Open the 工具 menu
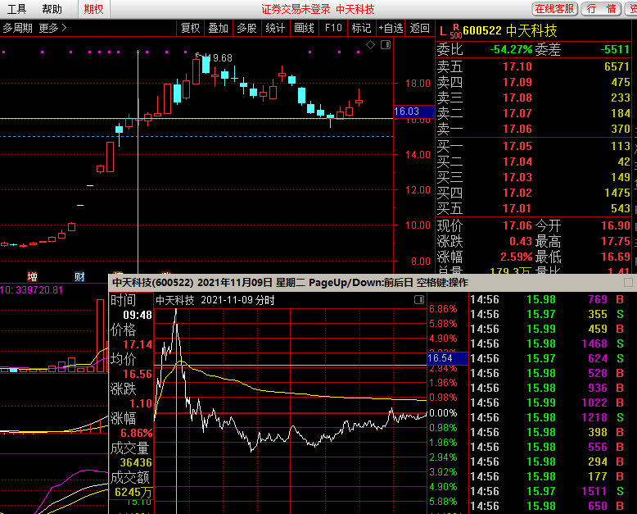 [16, 9]
